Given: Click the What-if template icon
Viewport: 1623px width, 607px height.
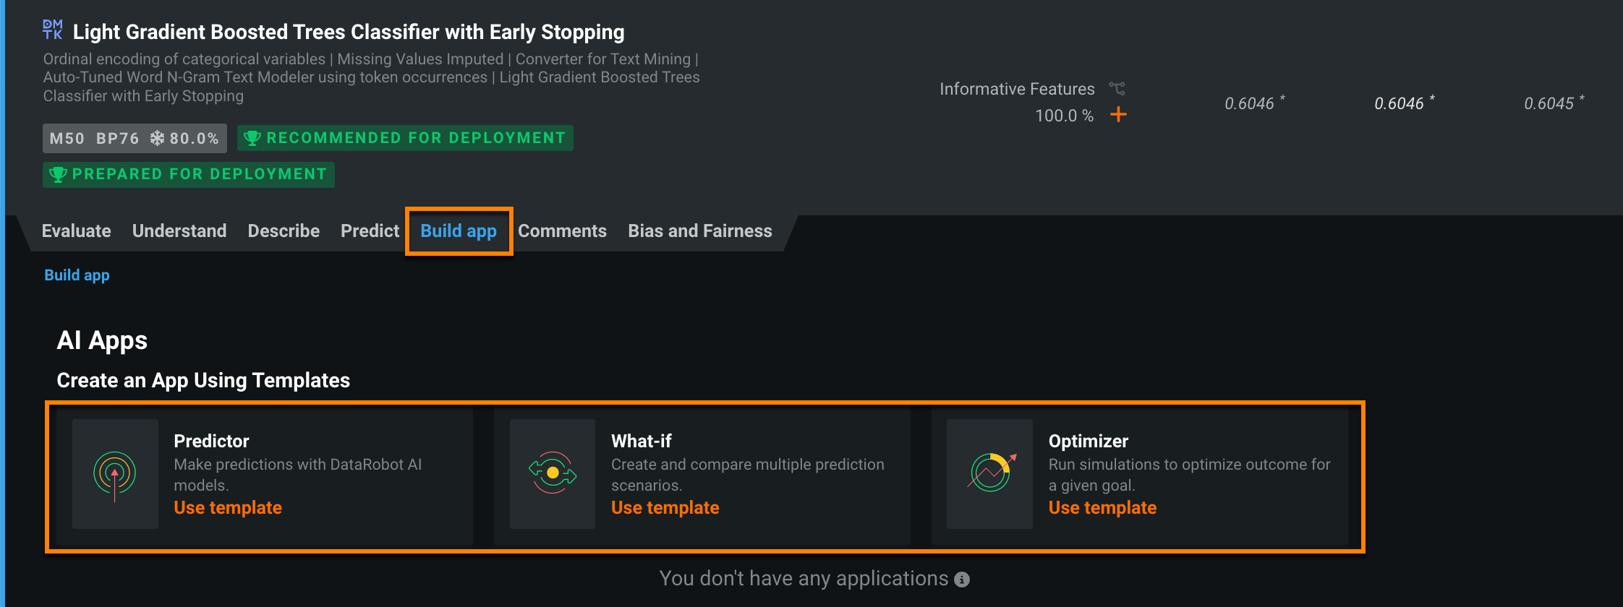Looking at the screenshot, I should (553, 473).
